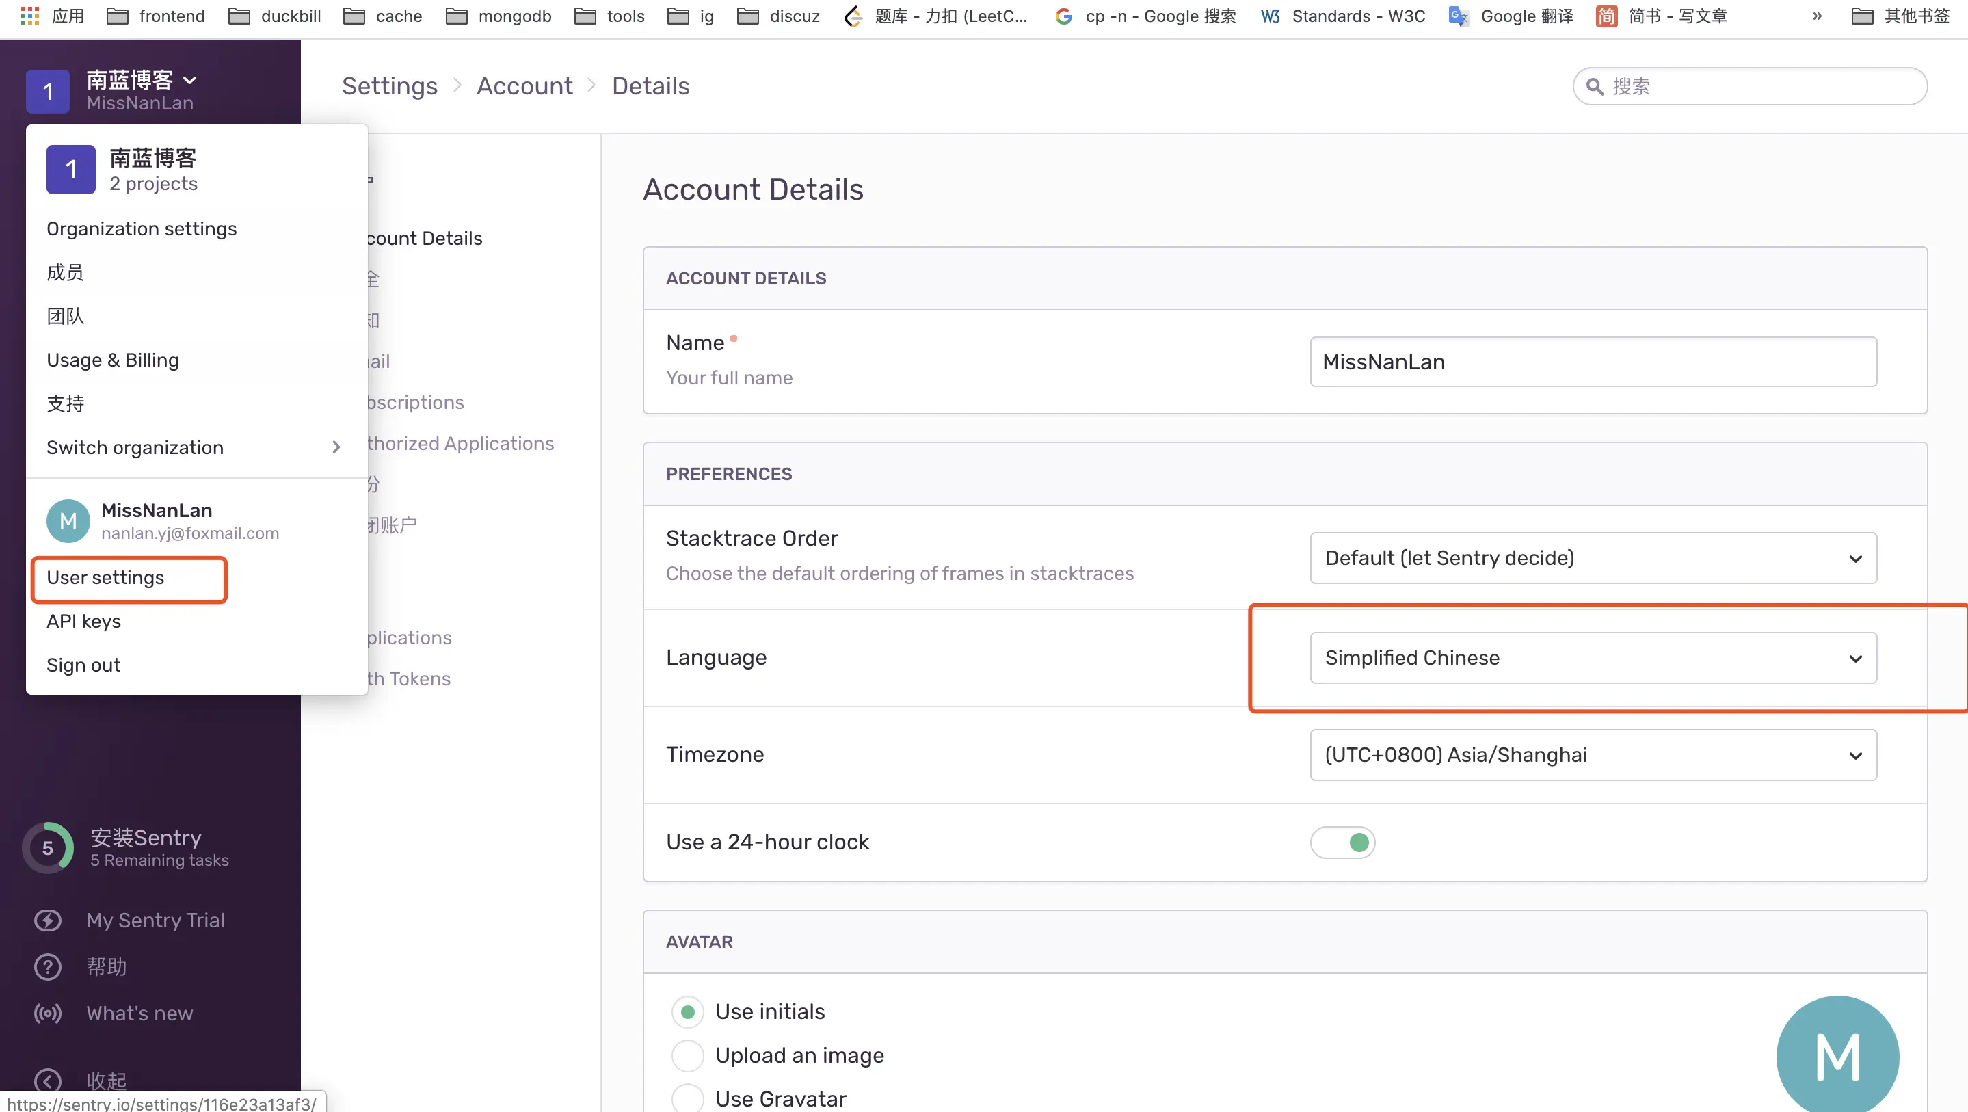
Task: Click the install Sentry progress circle
Action: [x=47, y=847]
